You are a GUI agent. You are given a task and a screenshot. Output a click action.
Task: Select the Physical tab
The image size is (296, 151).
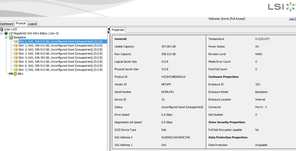21,23
